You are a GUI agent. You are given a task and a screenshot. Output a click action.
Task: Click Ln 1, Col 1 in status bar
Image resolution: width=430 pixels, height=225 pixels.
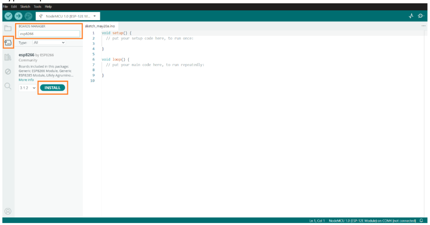[317, 221]
